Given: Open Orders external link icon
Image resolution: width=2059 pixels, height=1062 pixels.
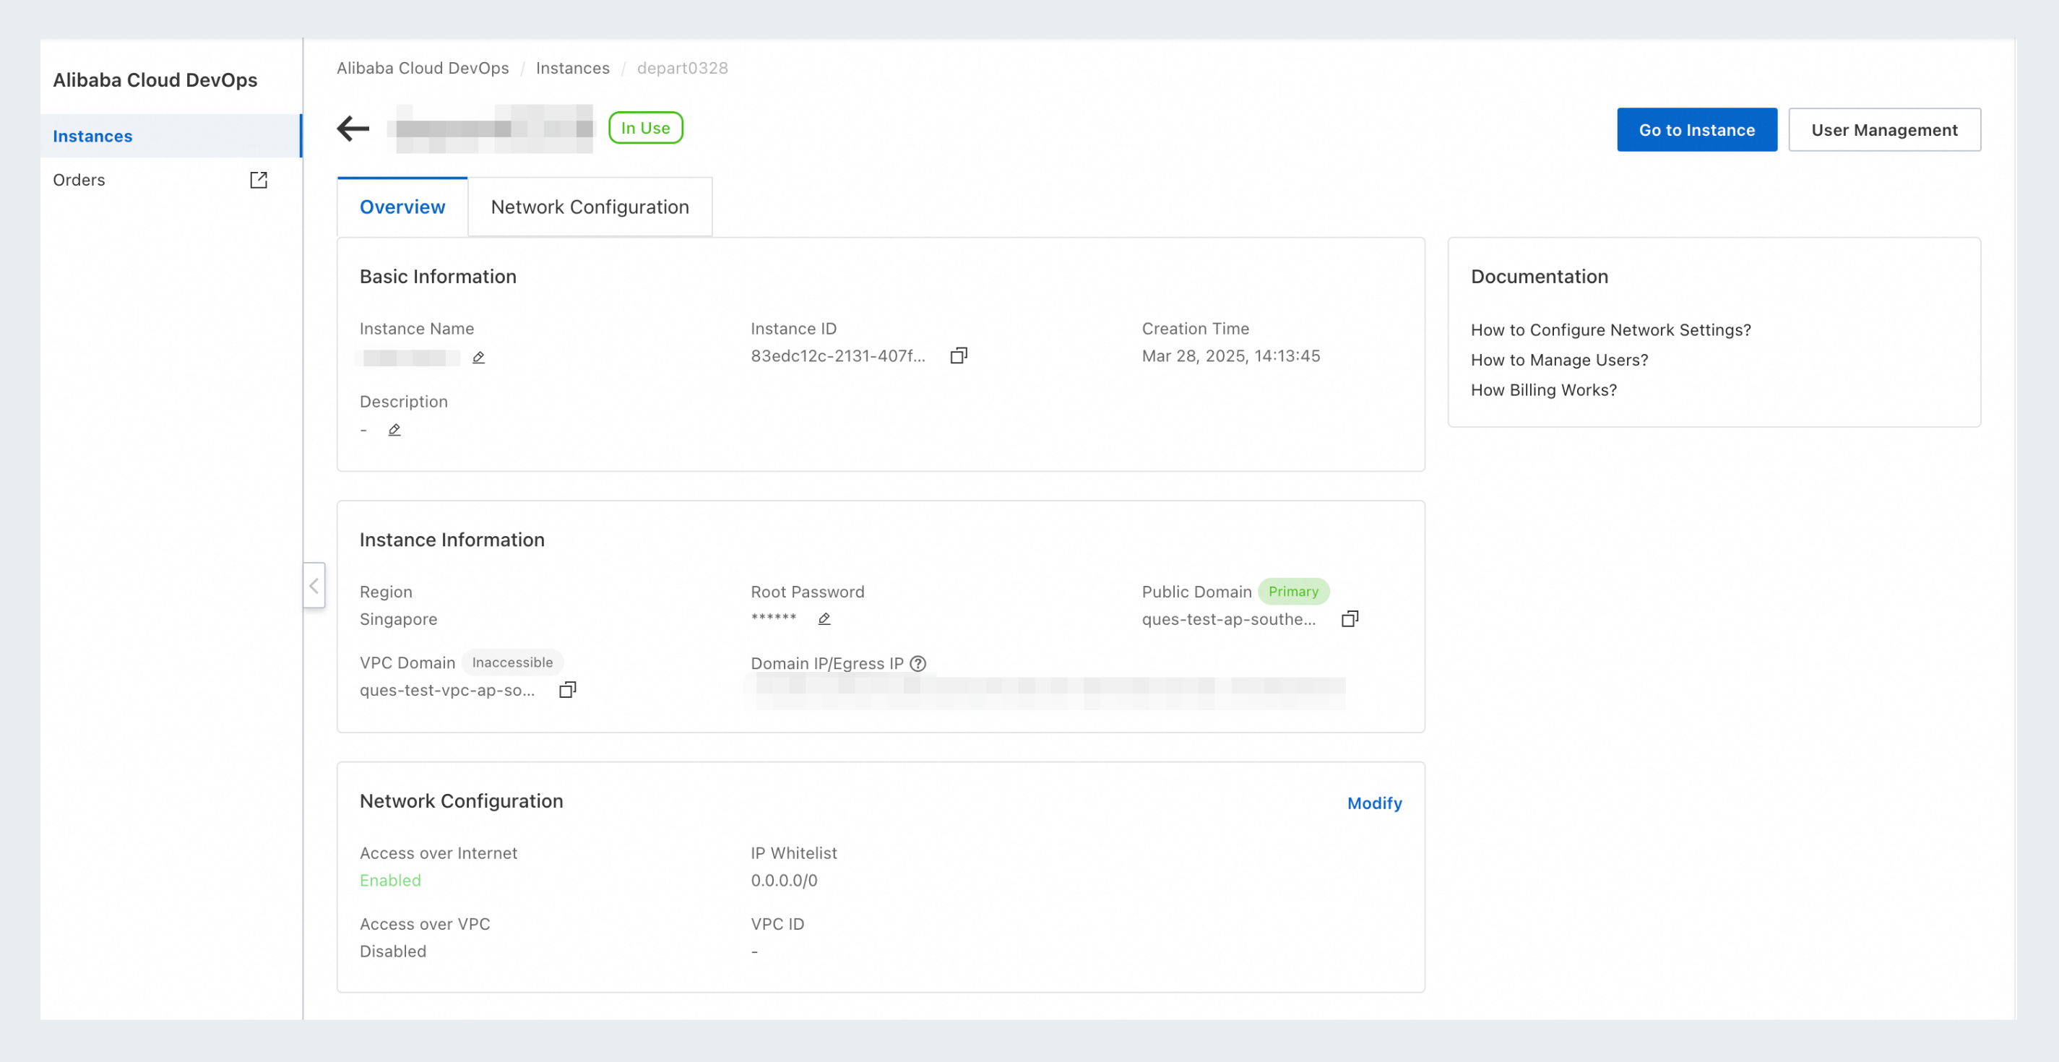Looking at the screenshot, I should click(258, 180).
